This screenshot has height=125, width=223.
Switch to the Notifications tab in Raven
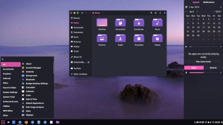(x=209, y=2)
